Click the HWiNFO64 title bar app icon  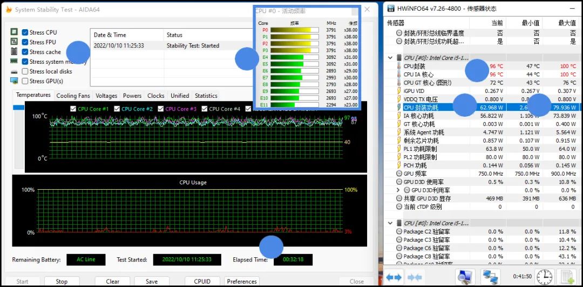point(391,9)
